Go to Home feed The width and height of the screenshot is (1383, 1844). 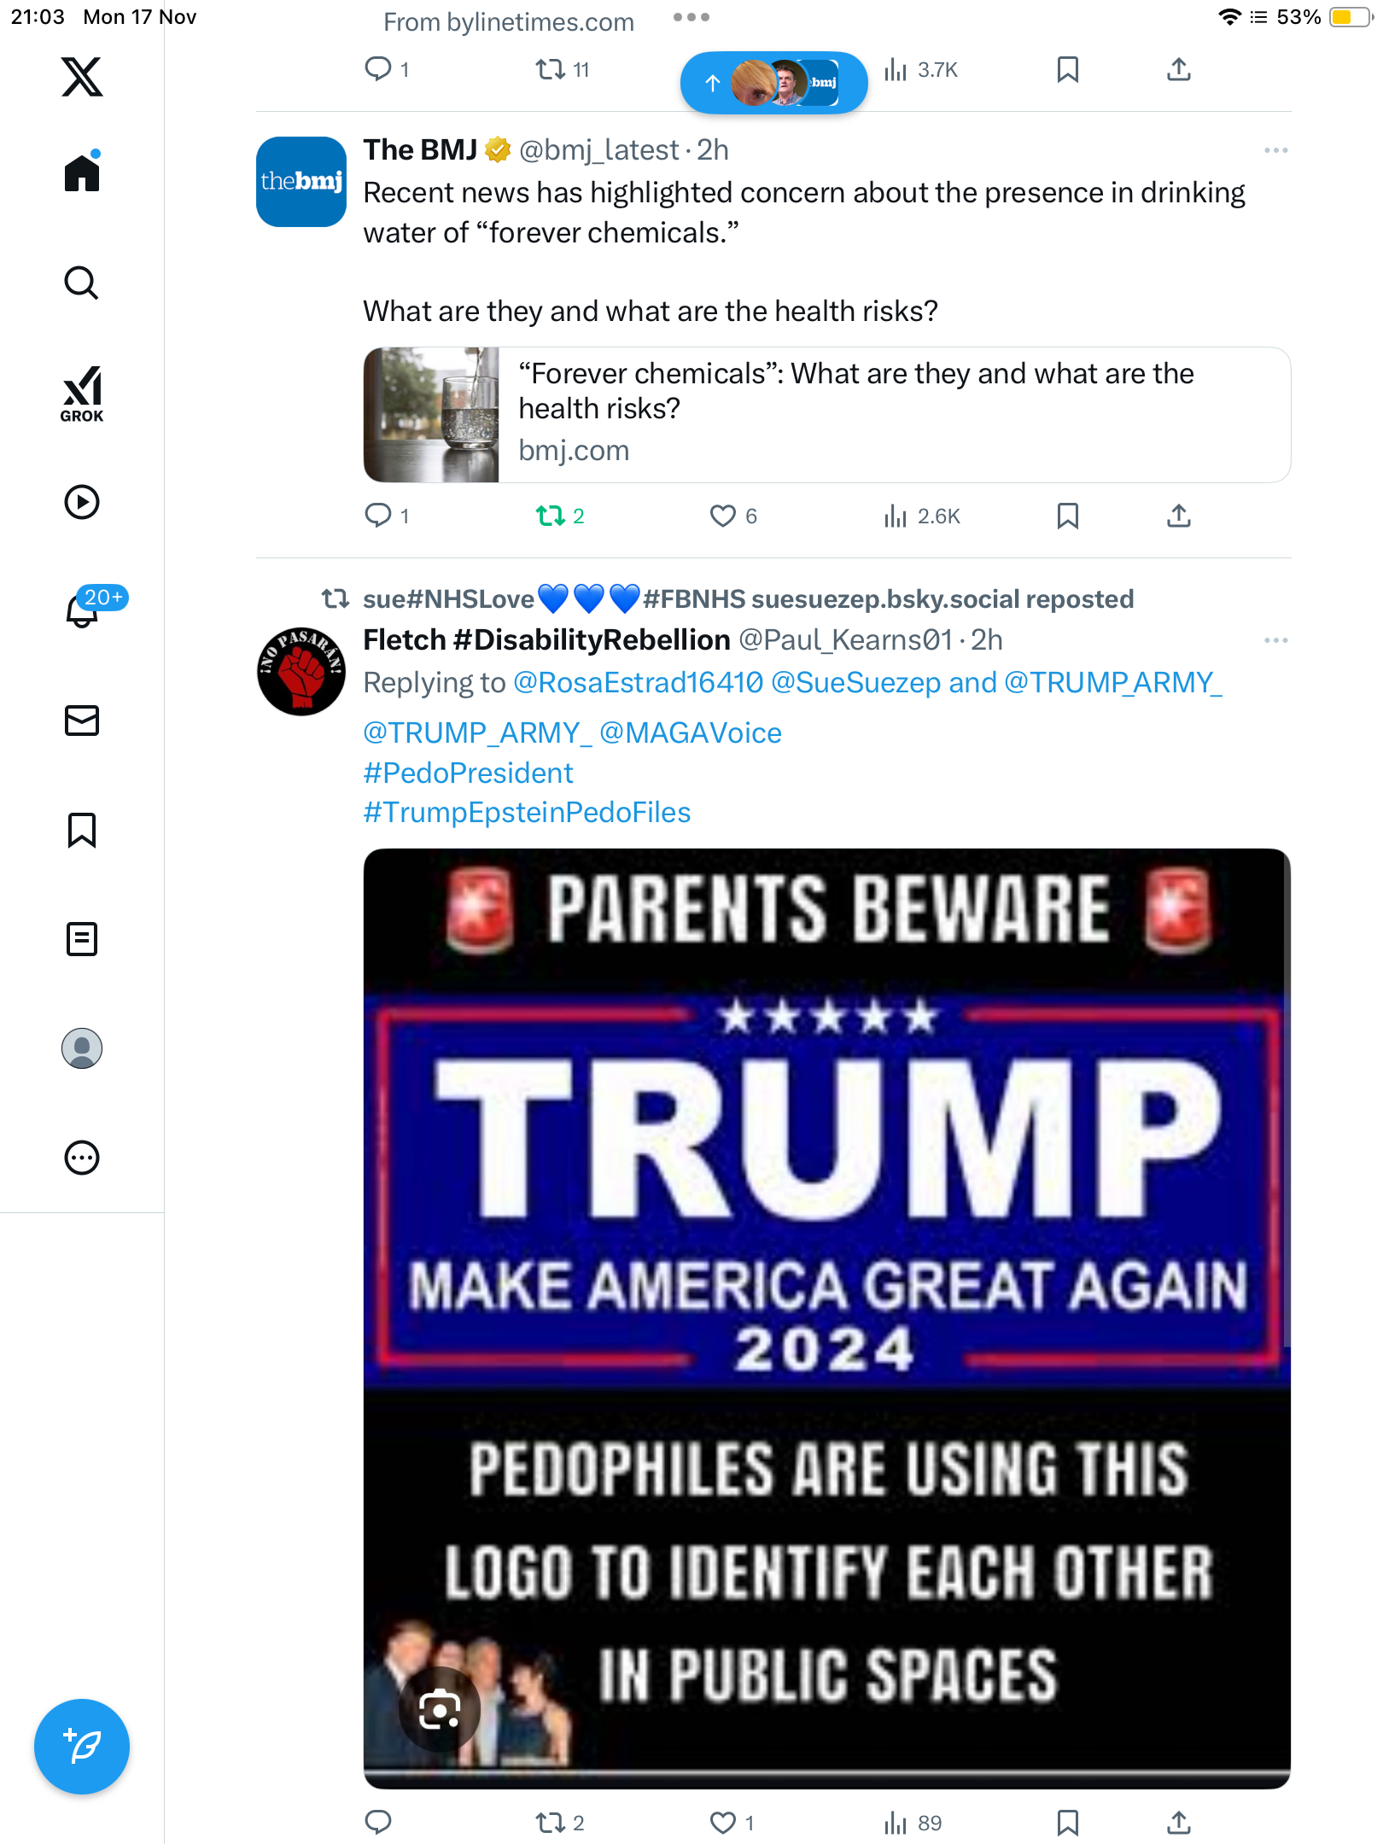click(x=82, y=173)
